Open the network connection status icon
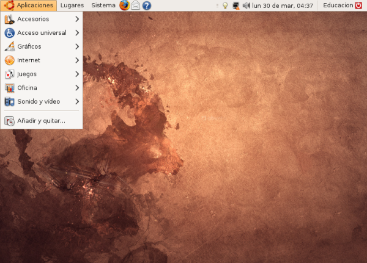 235,5
